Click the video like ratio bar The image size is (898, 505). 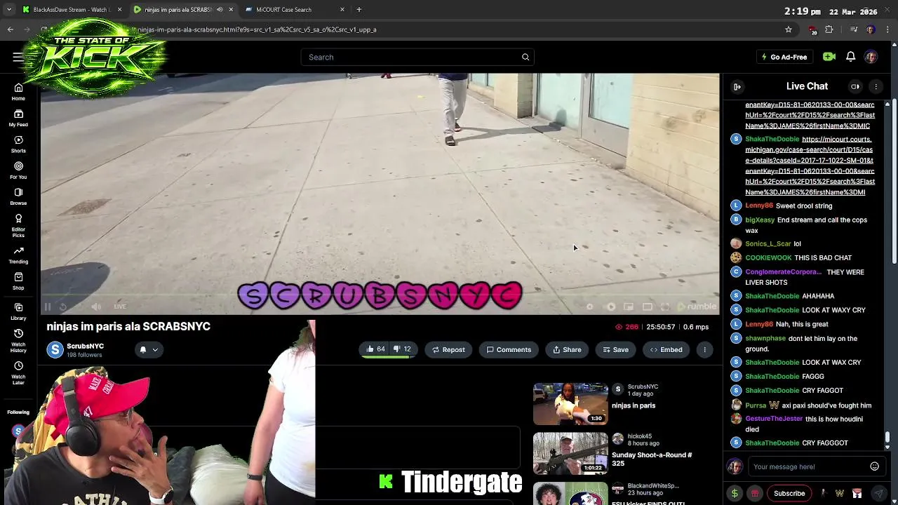[x=389, y=358]
